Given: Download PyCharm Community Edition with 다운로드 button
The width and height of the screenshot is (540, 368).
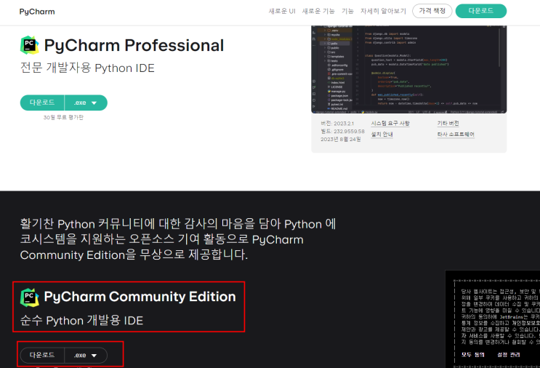Looking at the screenshot, I should point(42,355).
